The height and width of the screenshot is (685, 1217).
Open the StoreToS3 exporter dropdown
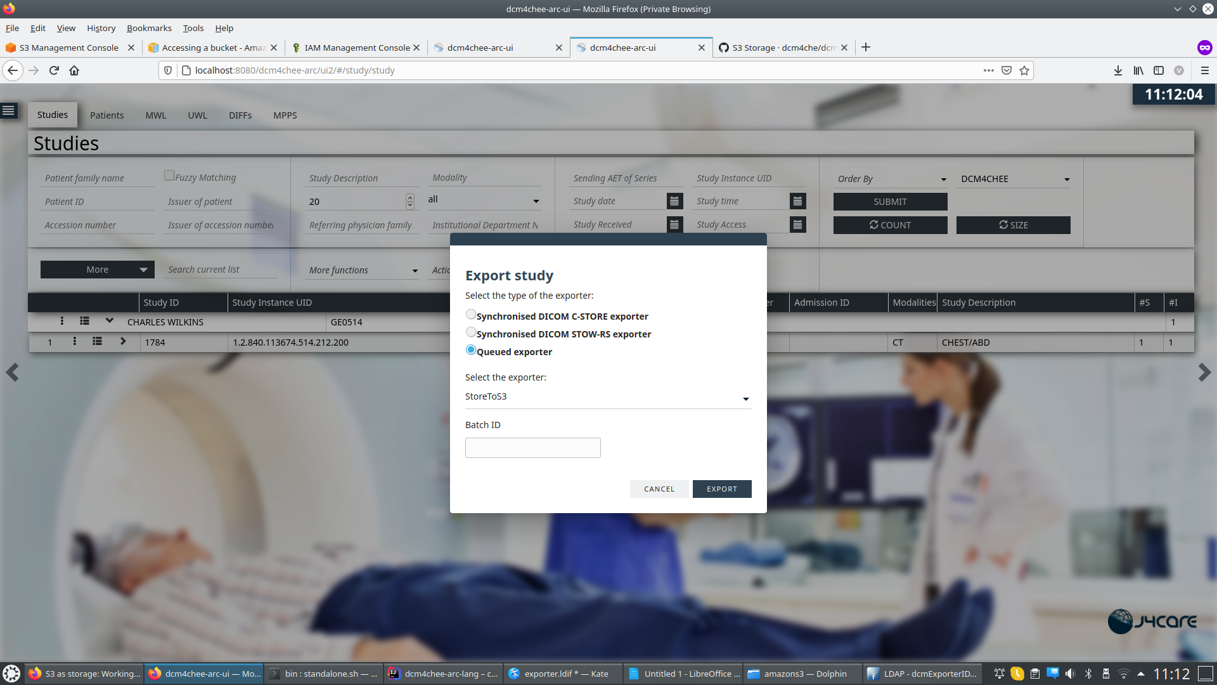tap(607, 397)
